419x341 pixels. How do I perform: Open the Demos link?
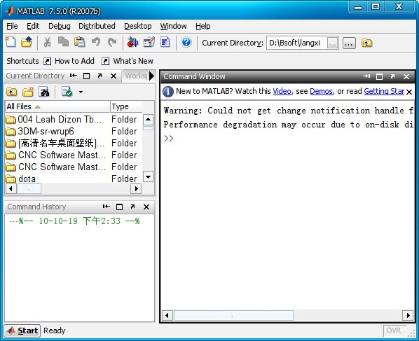click(x=321, y=91)
